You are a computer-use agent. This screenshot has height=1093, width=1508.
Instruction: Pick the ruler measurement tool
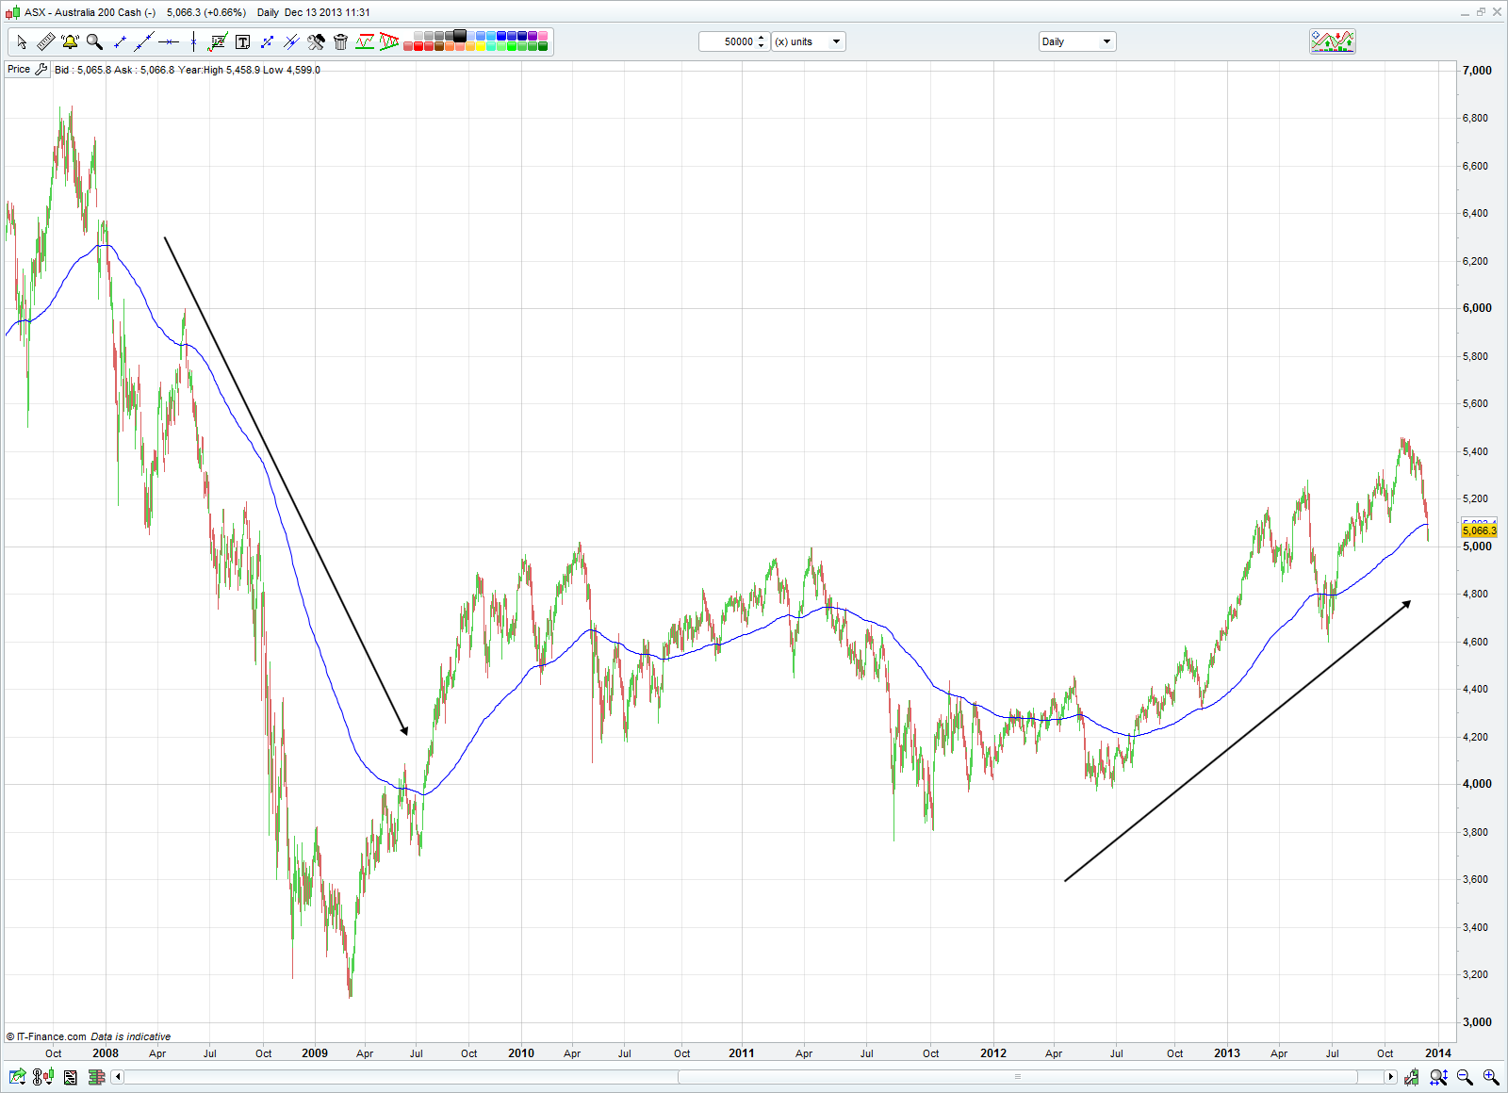pos(45,41)
